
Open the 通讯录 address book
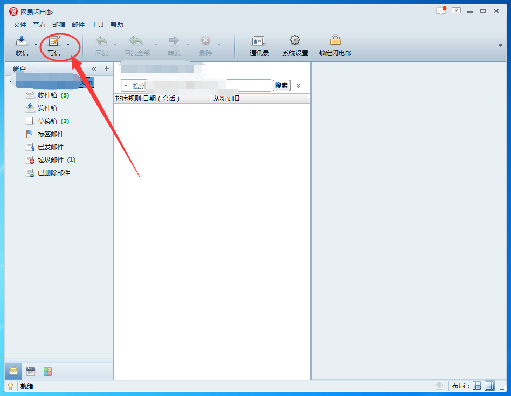(x=259, y=41)
